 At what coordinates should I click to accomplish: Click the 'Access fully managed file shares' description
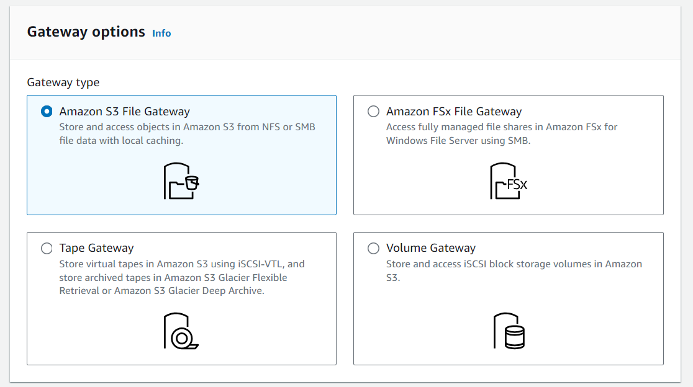pyautogui.click(x=502, y=134)
